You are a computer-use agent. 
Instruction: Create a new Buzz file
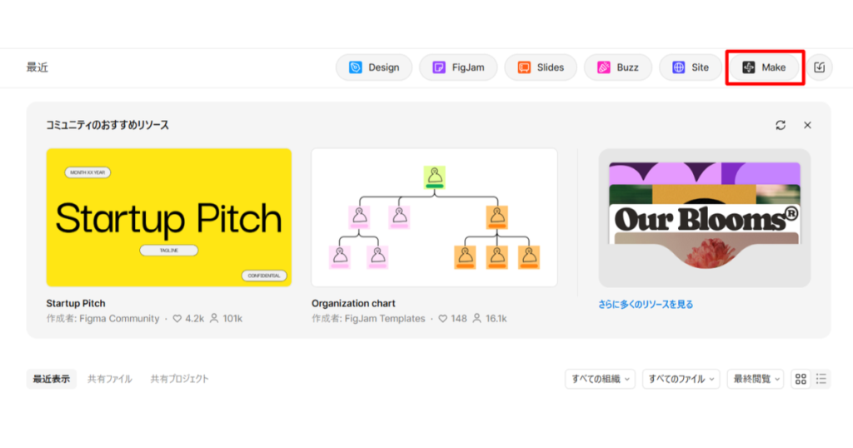pos(617,67)
